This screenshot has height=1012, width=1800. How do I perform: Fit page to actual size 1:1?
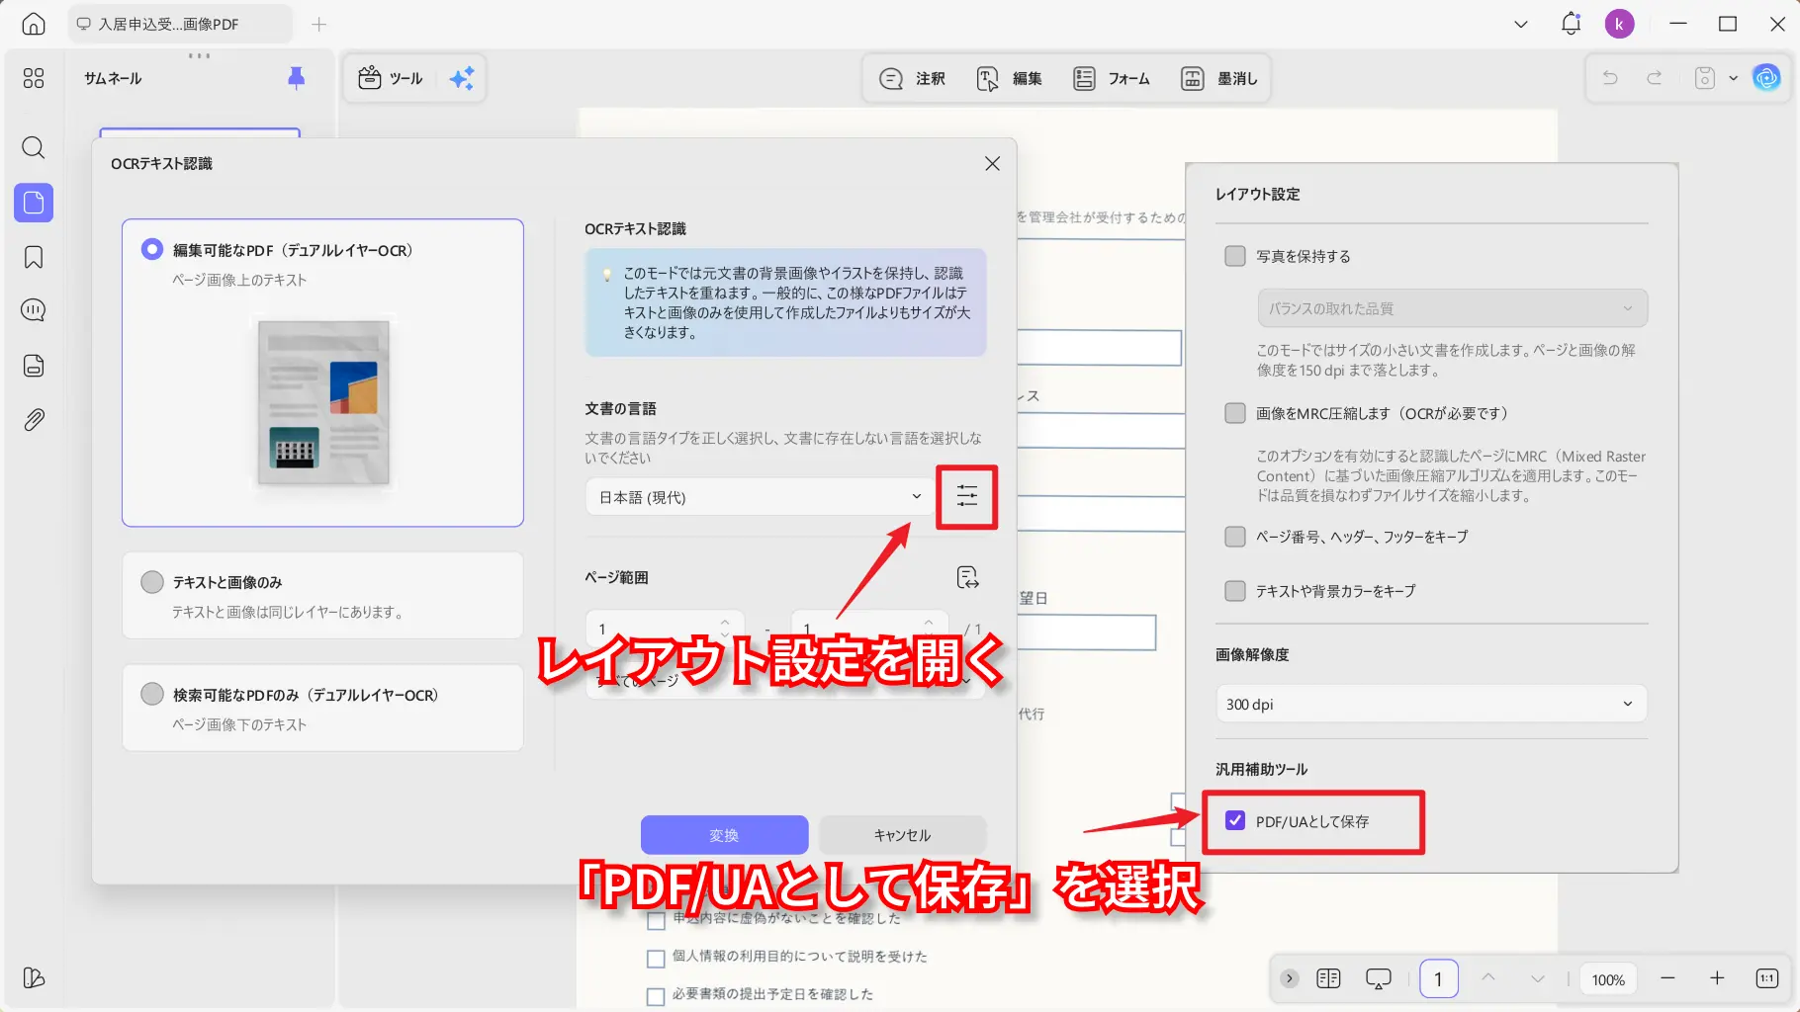pos(1767,978)
